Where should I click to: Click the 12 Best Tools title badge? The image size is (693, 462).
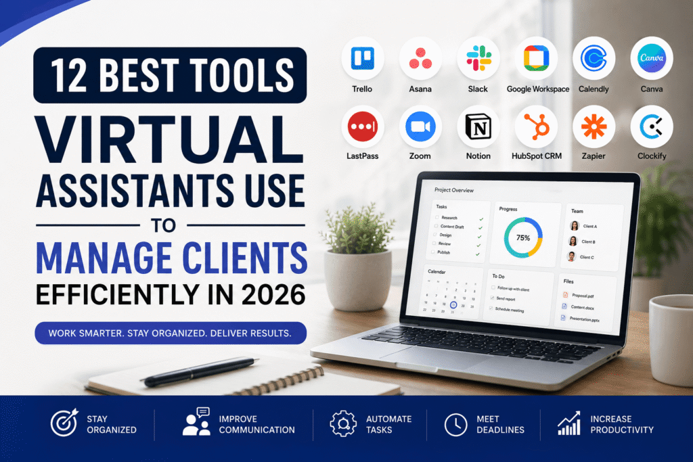pyautogui.click(x=170, y=76)
